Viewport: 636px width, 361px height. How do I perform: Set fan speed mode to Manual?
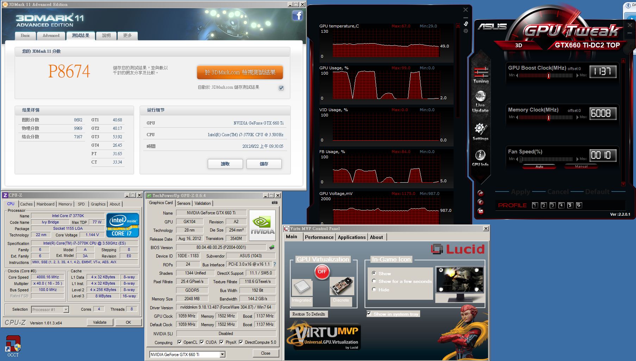581,167
